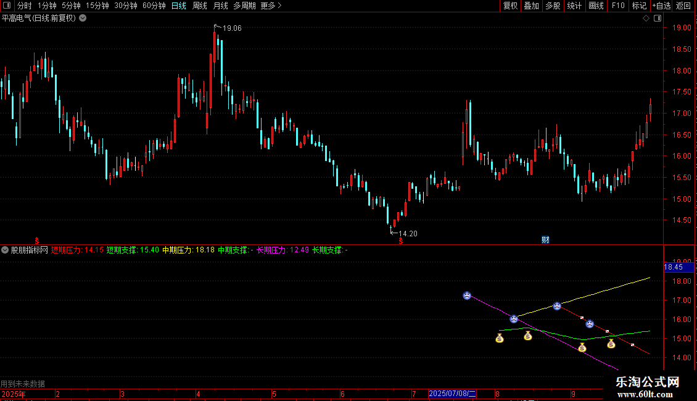
Task: Click the 中期压力:18.18 indicator value
Action: (x=189, y=250)
